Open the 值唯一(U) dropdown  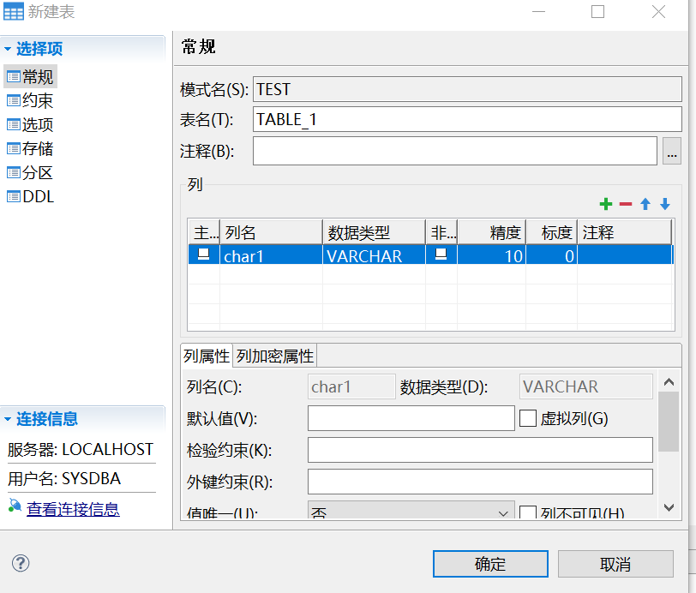click(411, 511)
